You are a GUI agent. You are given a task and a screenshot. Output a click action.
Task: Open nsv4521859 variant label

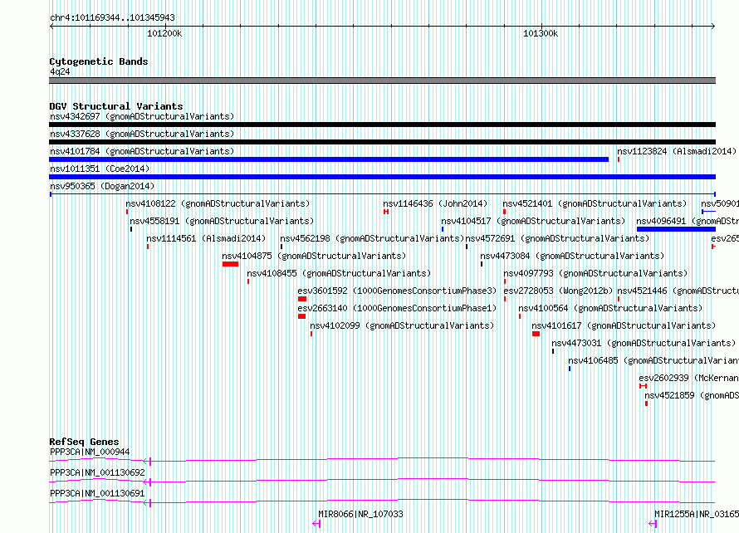[x=692, y=395]
